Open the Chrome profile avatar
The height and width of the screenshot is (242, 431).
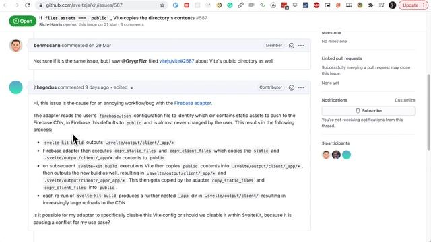pyautogui.click(x=392, y=5)
